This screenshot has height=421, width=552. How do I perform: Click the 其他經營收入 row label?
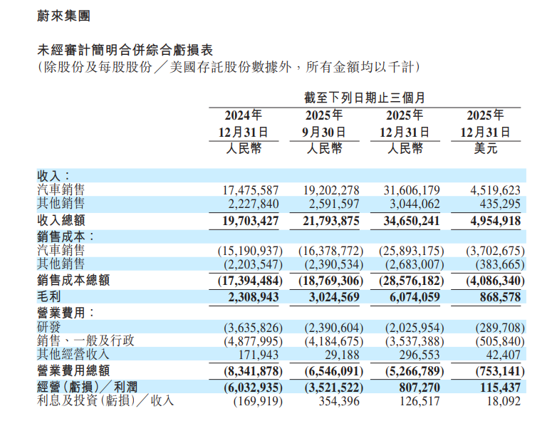[x=73, y=354]
